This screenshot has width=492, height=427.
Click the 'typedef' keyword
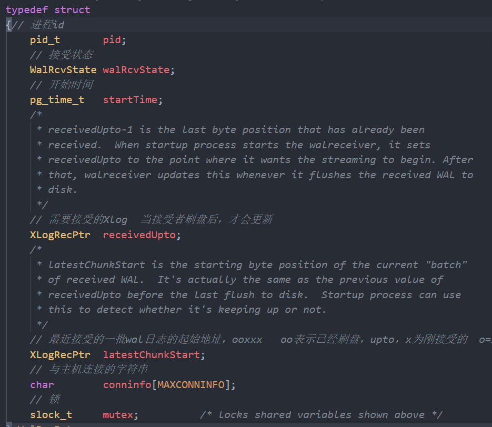[27, 9]
